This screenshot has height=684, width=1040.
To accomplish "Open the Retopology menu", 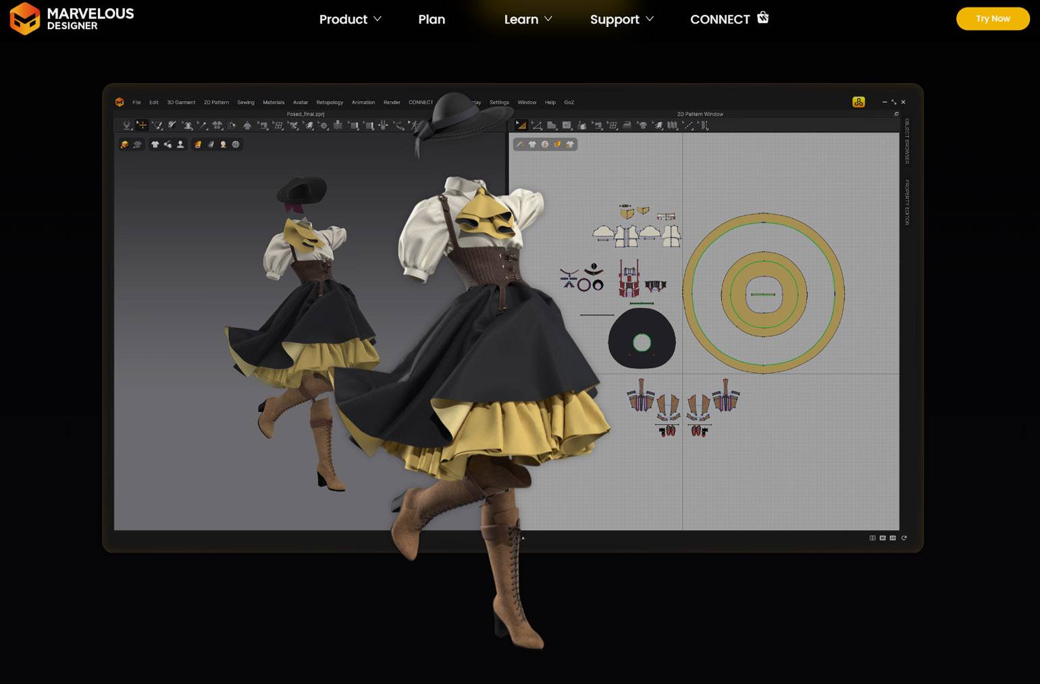I will click(x=330, y=103).
